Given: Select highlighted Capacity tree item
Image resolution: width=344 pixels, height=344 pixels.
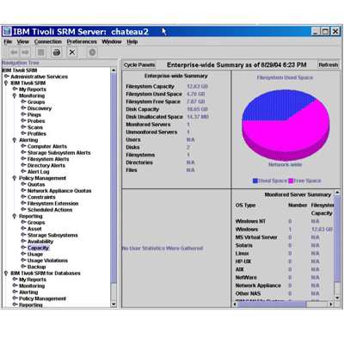Looking at the screenshot, I should click(38, 248).
